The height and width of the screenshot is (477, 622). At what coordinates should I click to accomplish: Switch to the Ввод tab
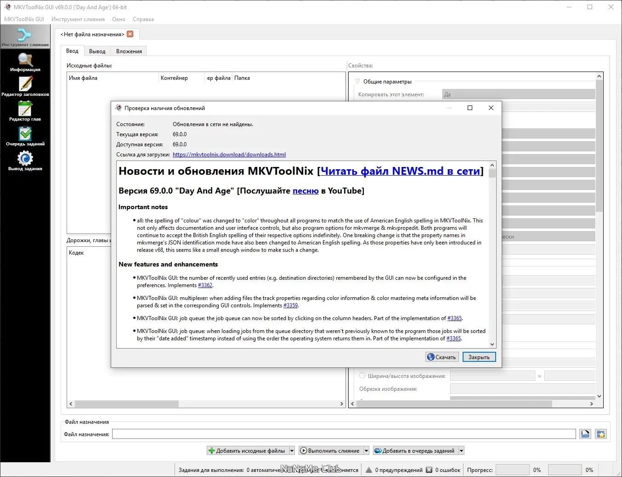[x=72, y=51]
